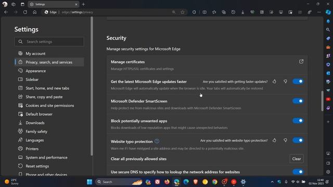Open Edge sidebar Tools briefcase
The image size is (333, 187).
(x=328, y=47)
